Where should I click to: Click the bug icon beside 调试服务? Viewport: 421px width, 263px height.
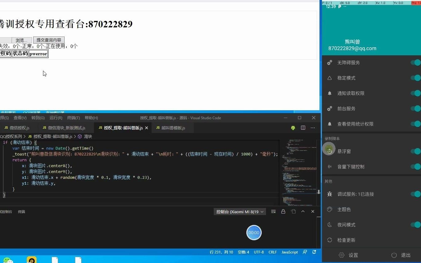point(330,194)
